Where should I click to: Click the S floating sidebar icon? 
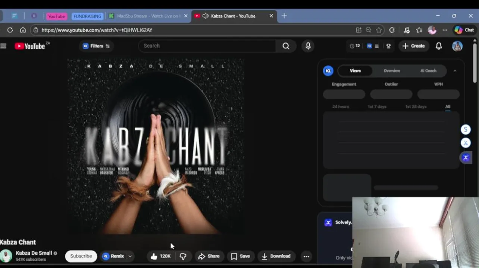pyautogui.click(x=466, y=130)
